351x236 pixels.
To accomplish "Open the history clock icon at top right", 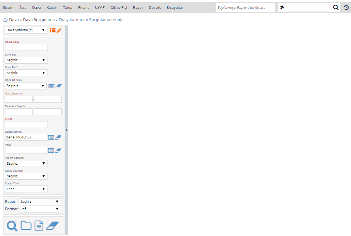I will (346, 8).
